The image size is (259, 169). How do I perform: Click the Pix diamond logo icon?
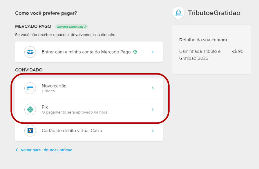[30, 109]
